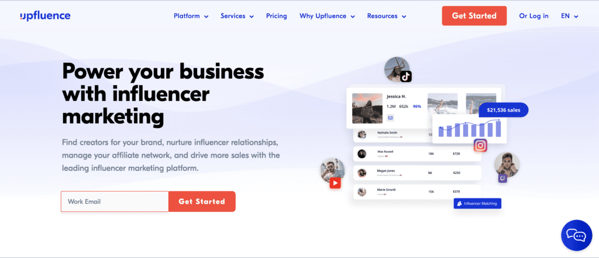Viewport: 599px width, 258px height.
Task: Go to the Pricing page
Action: click(277, 16)
